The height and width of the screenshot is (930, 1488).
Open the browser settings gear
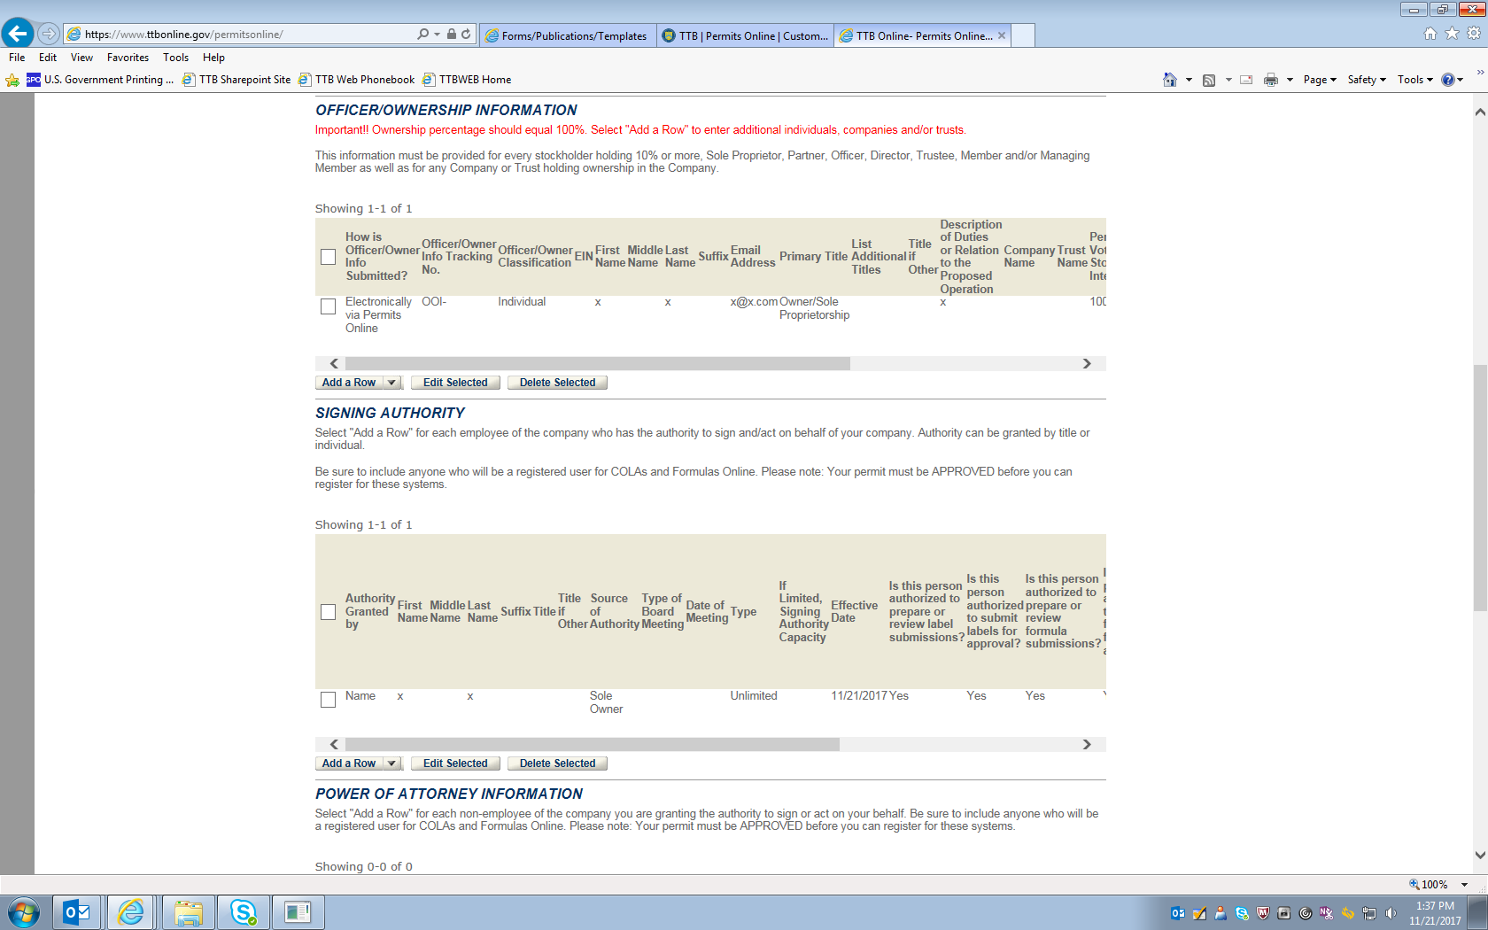tap(1474, 34)
